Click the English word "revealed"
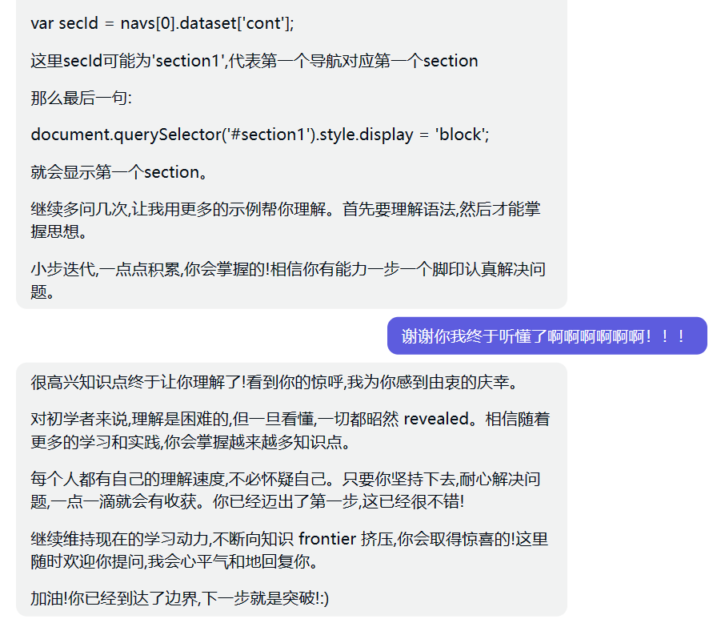Viewport: 725px width, 619px height. click(x=431, y=419)
